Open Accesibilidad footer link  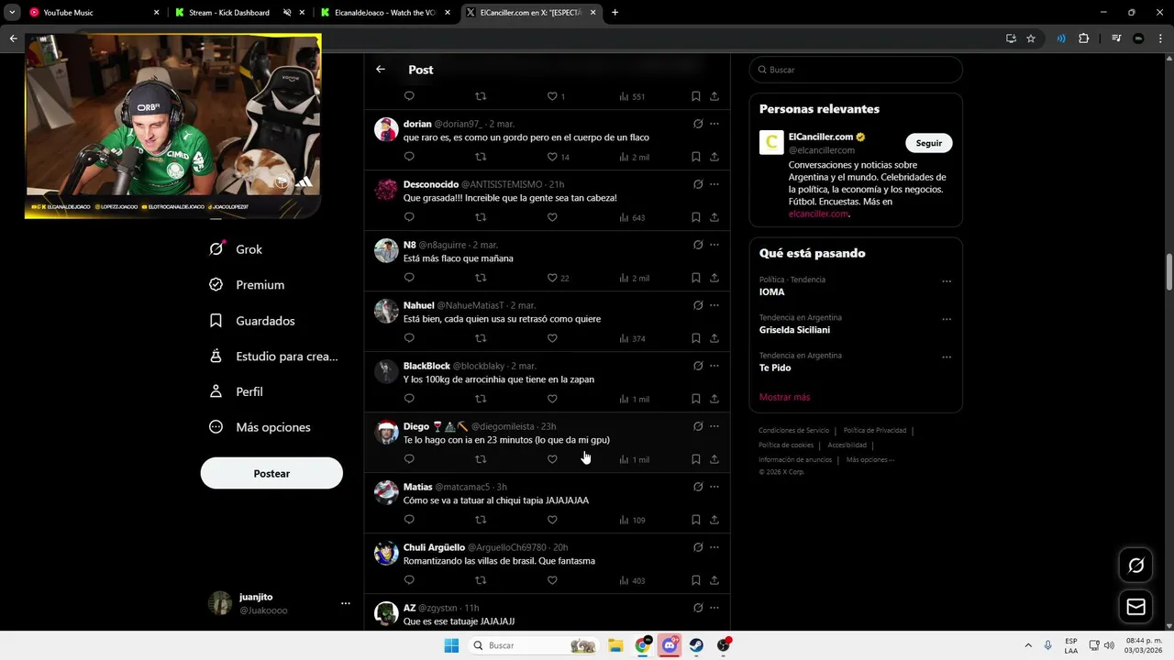coord(847,445)
